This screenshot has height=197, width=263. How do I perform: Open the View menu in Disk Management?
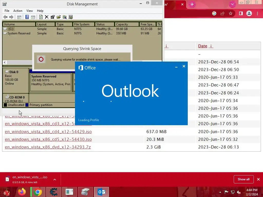[30, 11]
